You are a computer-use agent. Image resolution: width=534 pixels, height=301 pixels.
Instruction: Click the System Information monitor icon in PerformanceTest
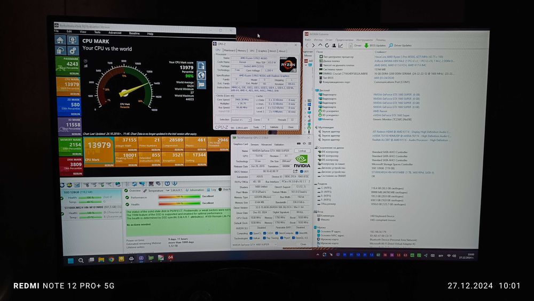73,40
